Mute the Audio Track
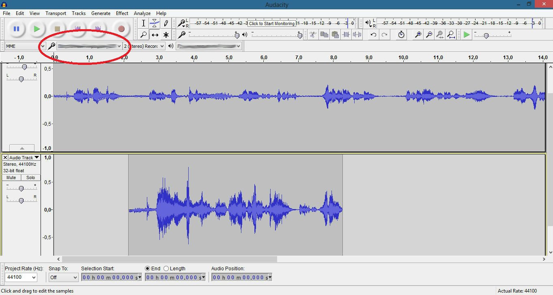 [x=11, y=177]
